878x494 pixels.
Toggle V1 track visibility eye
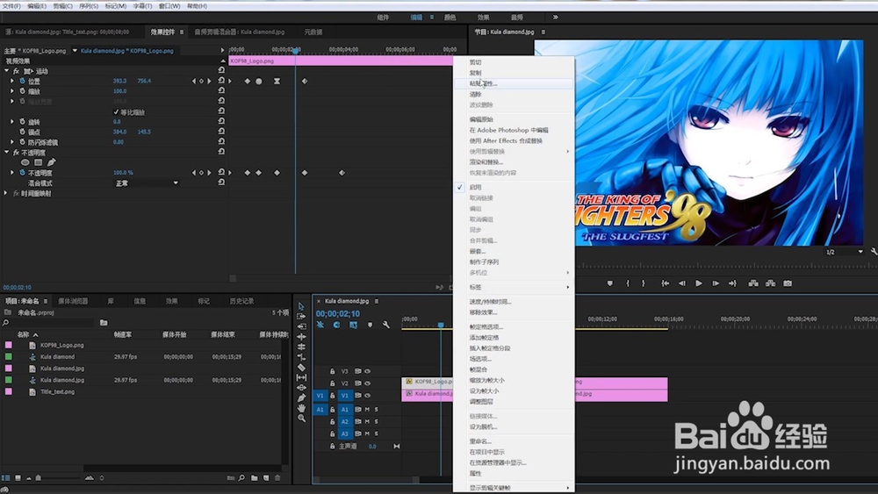(368, 396)
